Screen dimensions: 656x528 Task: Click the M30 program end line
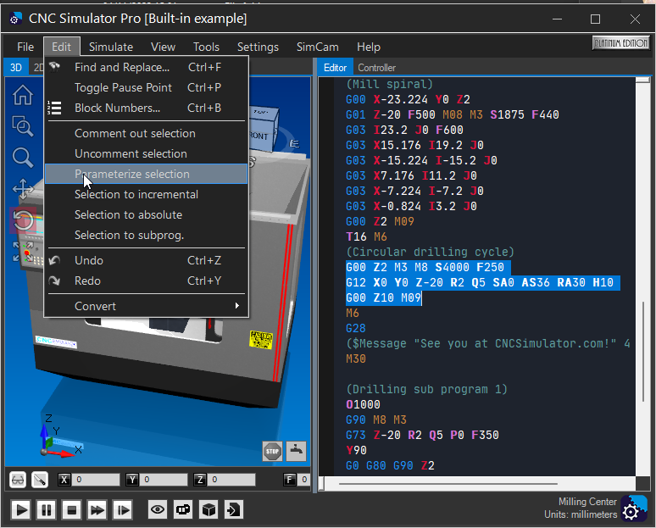pos(356,359)
